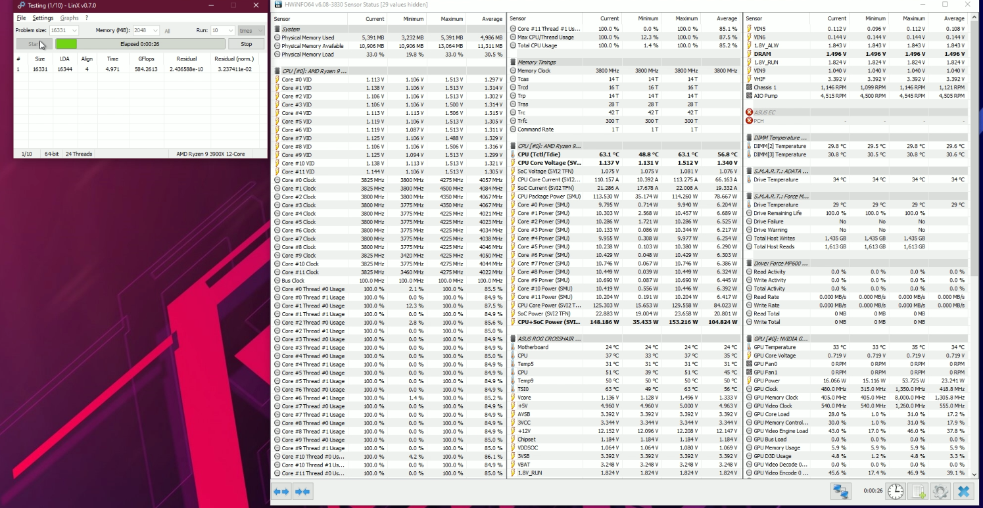This screenshot has width=983, height=508.
Task: Open the Run count dropdown in LinX
Action: coord(222,30)
